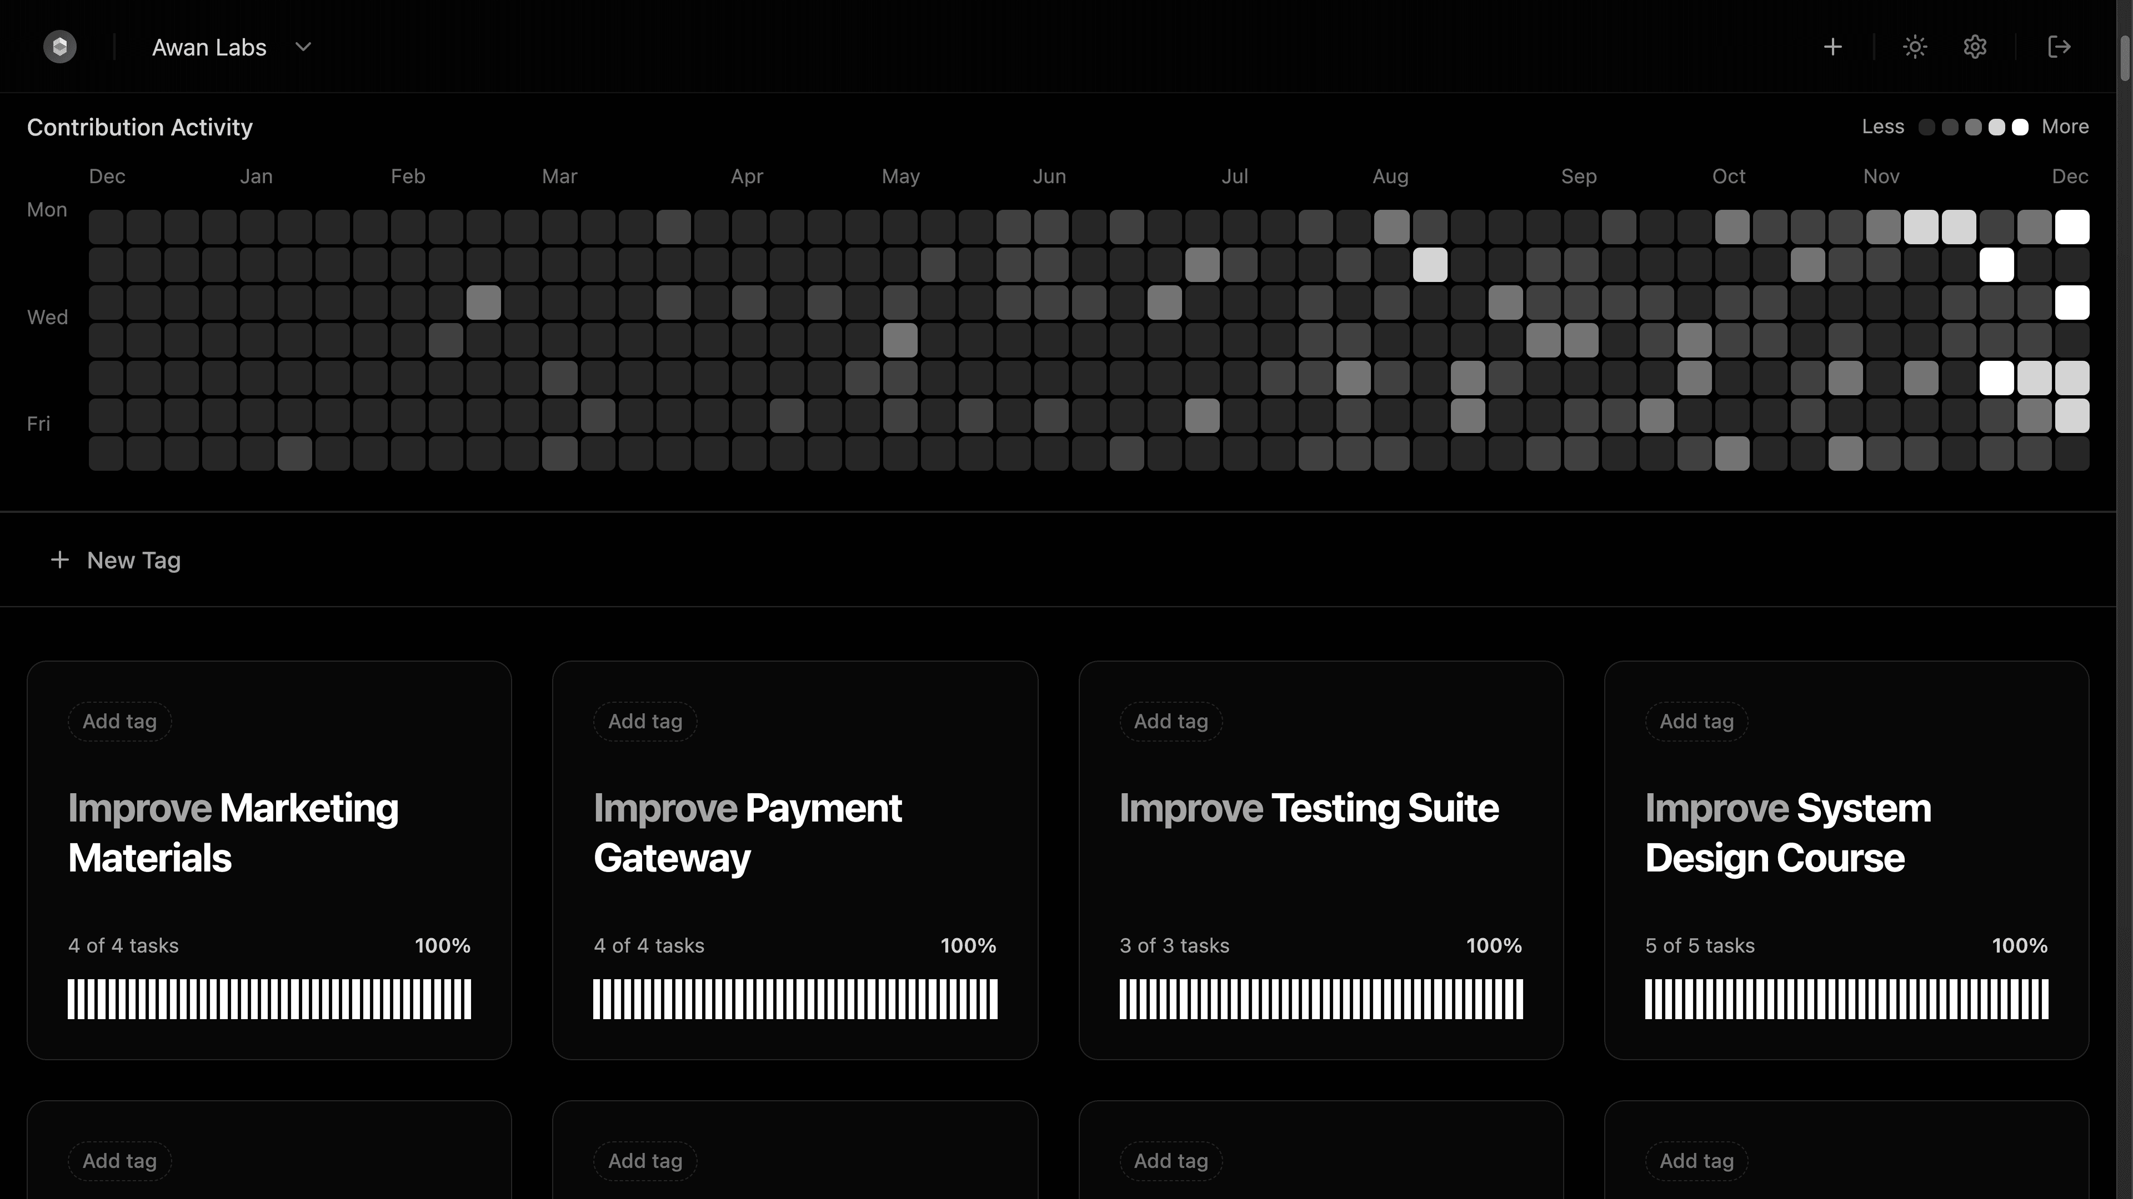Toggle light theme with the sun icon

click(x=1914, y=46)
